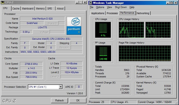This screenshot has width=179, height=105.
Task: Open the Processor Selection dropdown arrow
Action: tap(61, 87)
